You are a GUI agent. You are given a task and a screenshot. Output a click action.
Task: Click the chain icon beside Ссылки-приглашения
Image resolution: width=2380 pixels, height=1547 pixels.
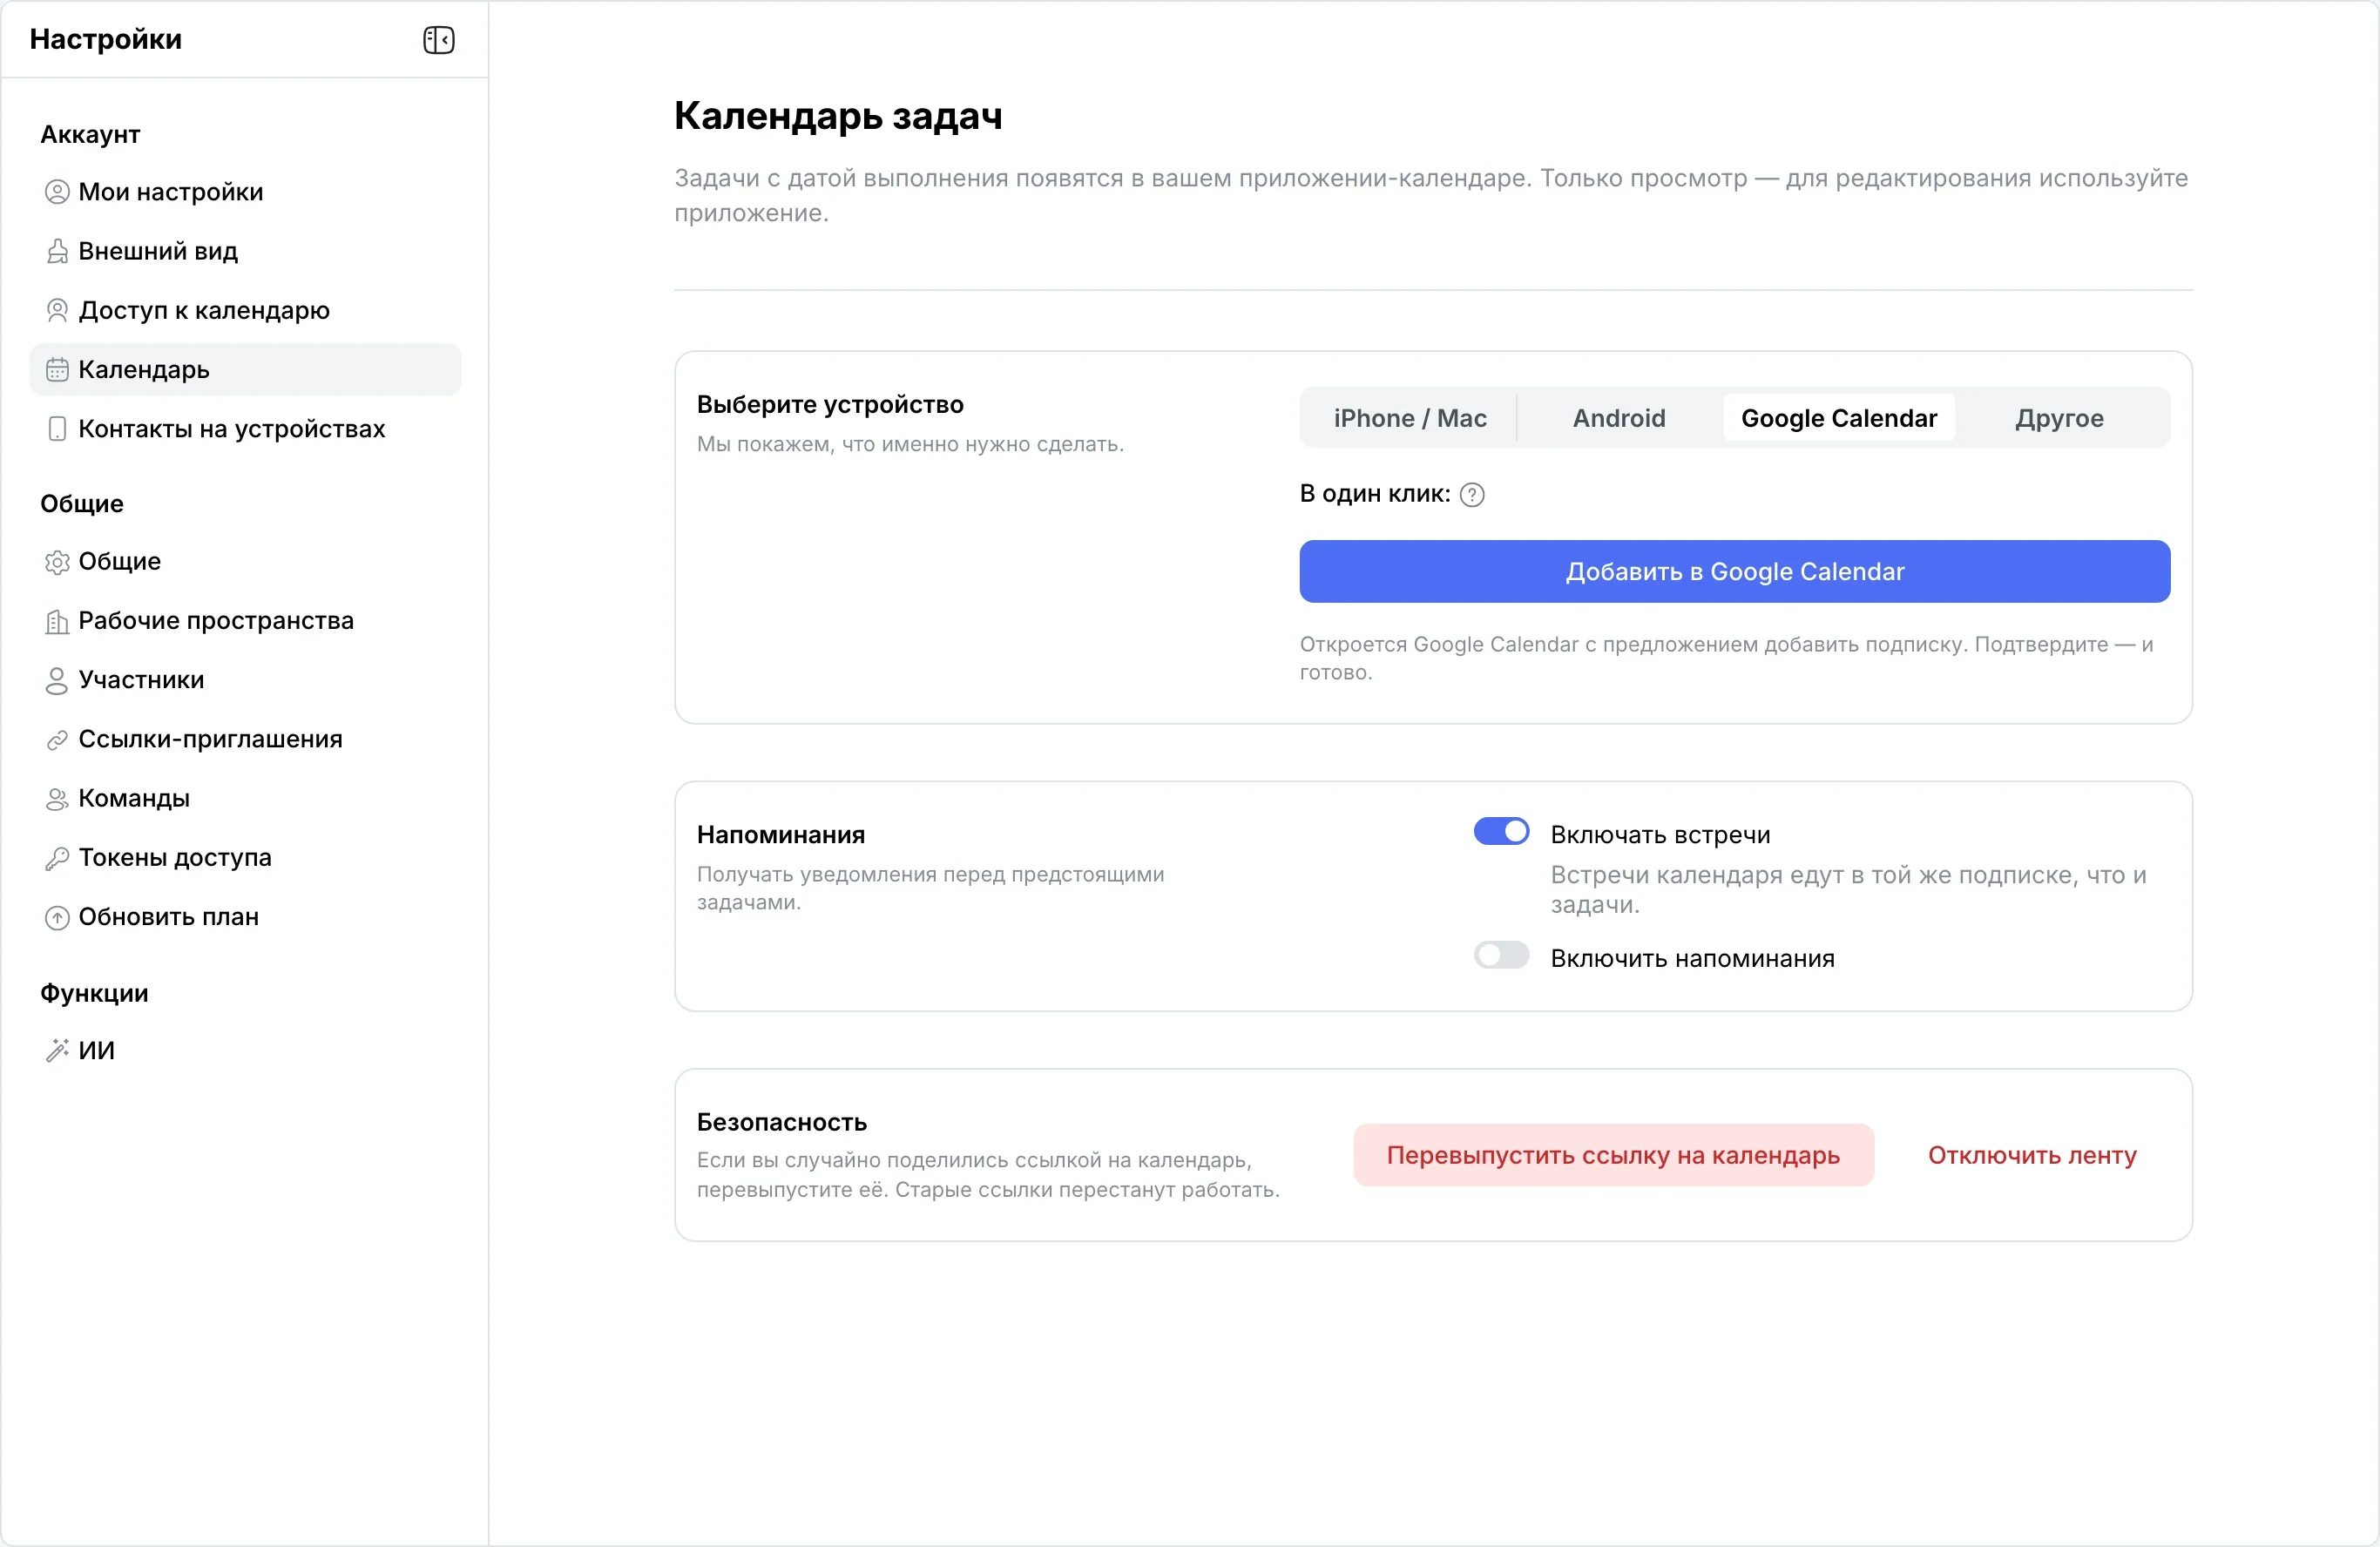point(57,740)
